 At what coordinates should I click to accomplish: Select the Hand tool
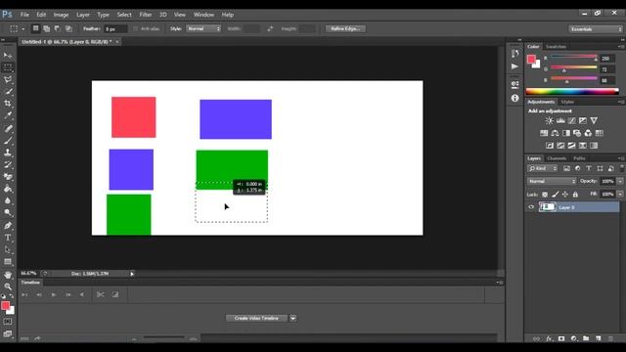point(8,275)
